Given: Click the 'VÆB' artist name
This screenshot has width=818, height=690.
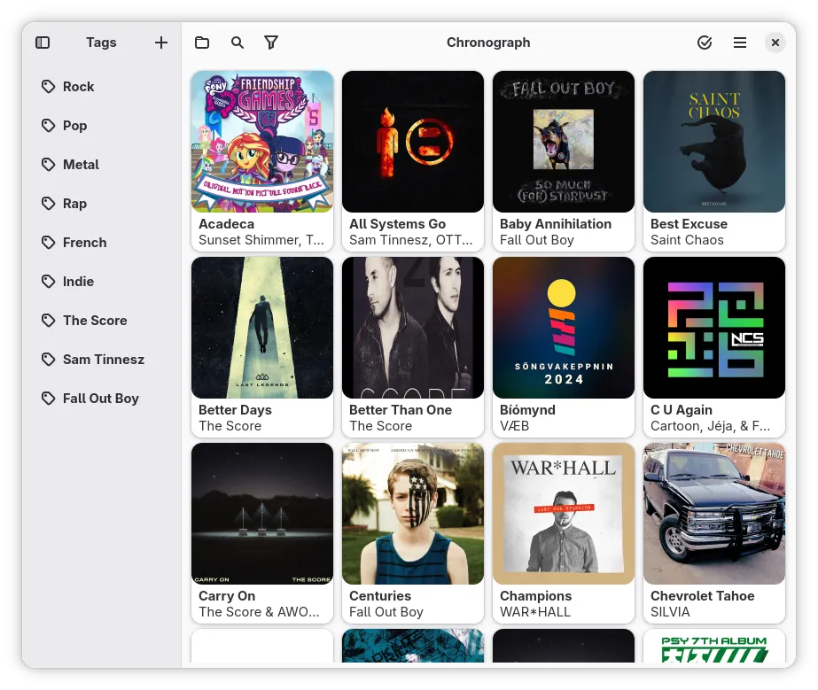Looking at the screenshot, I should 514,426.
